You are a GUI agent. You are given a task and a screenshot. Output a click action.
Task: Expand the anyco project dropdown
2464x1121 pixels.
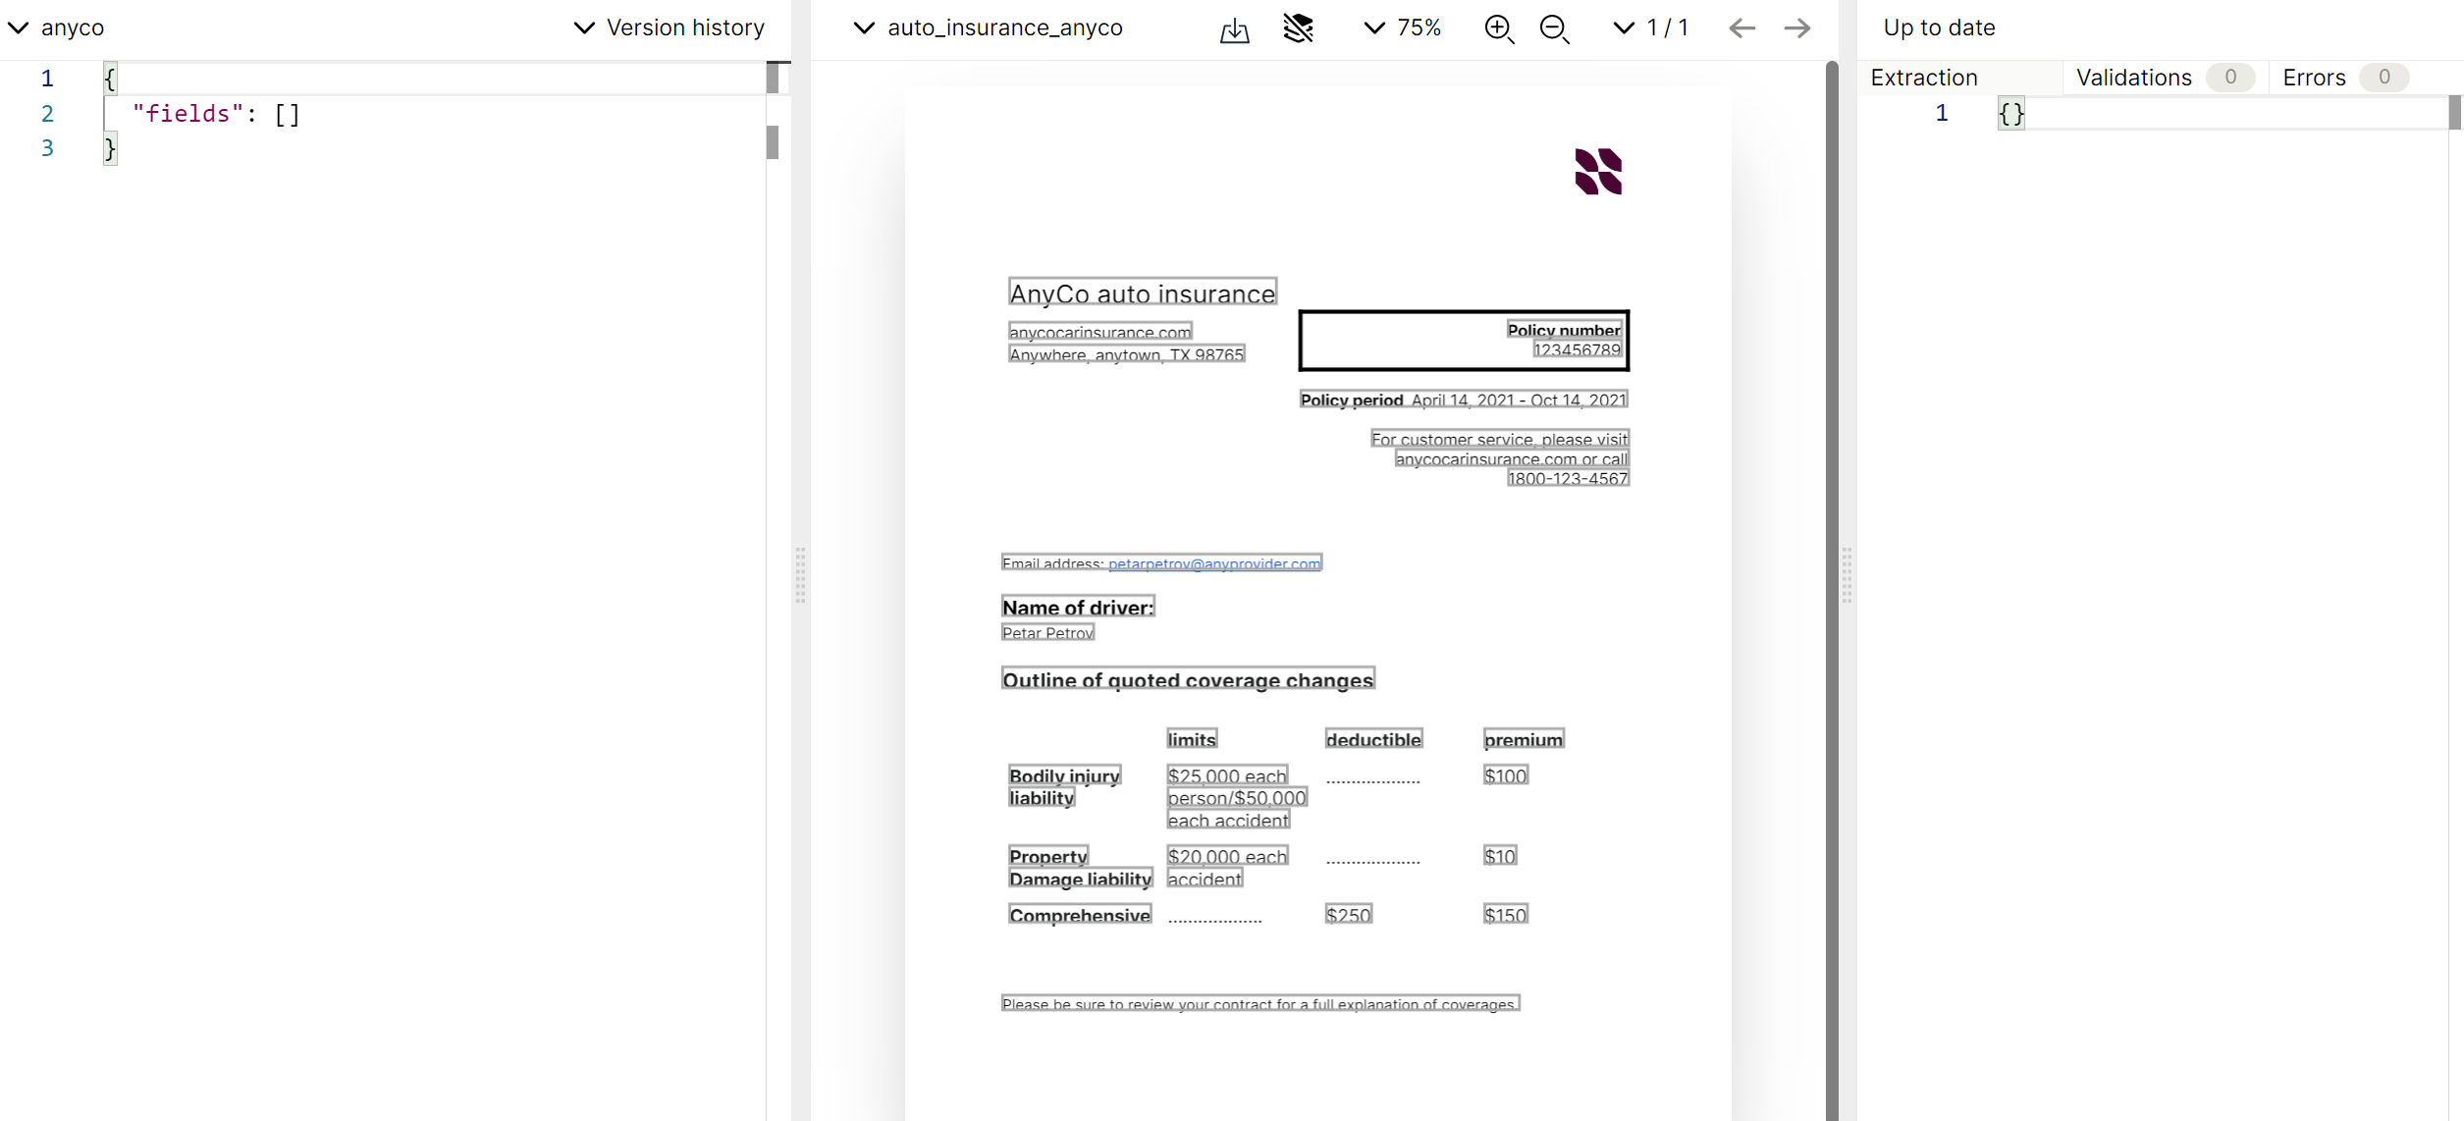click(57, 28)
